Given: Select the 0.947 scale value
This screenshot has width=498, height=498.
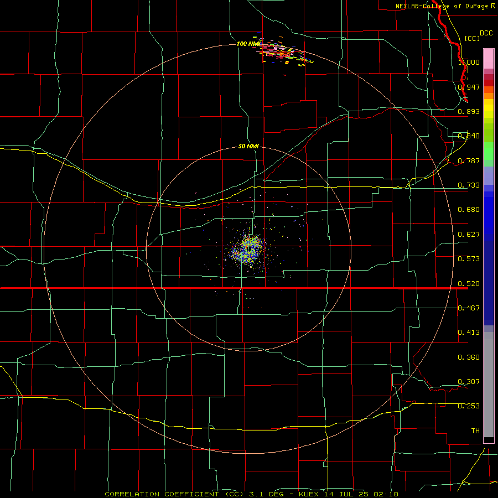Looking at the screenshot, I should pos(469,87).
